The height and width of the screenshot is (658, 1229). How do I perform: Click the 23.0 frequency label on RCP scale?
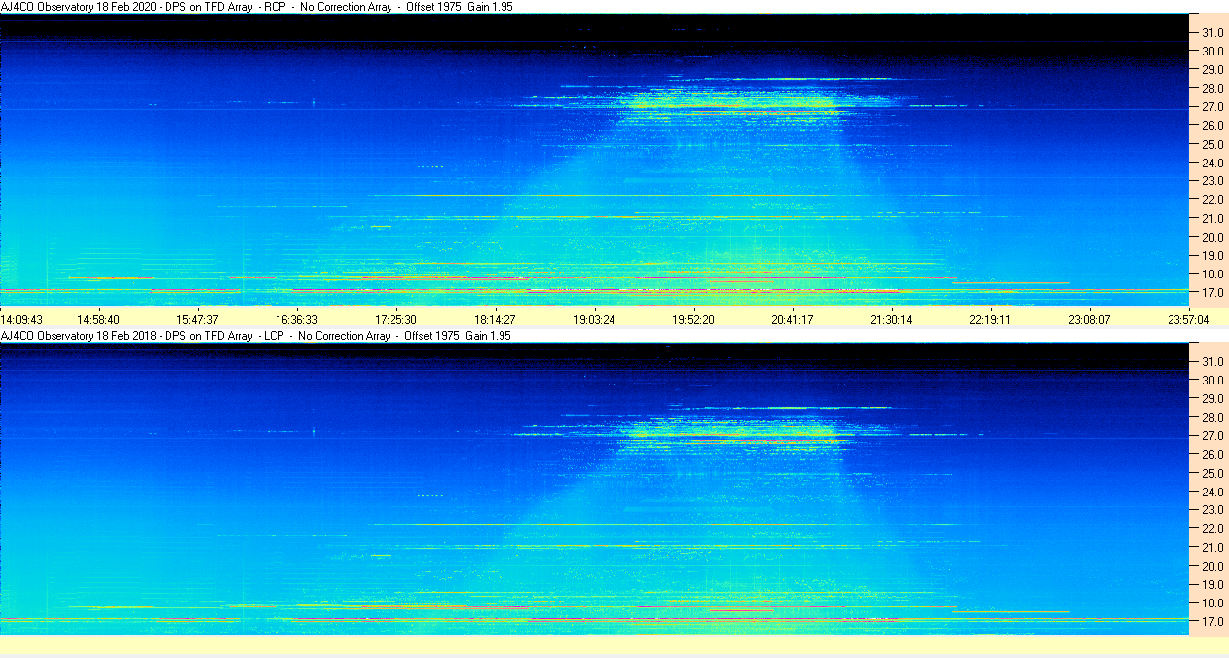point(1213,181)
